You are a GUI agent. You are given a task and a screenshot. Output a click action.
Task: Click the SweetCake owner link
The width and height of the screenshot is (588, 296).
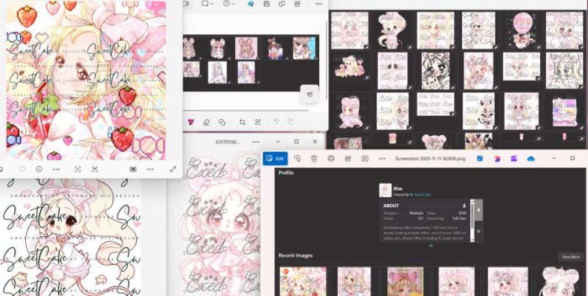[x=422, y=195]
